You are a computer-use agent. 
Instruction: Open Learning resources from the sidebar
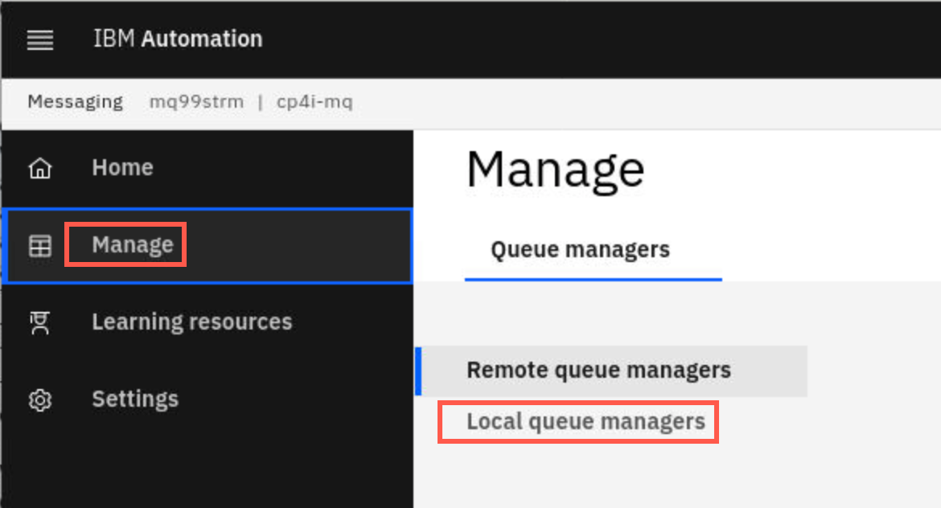pyautogui.click(x=192, y=322)
